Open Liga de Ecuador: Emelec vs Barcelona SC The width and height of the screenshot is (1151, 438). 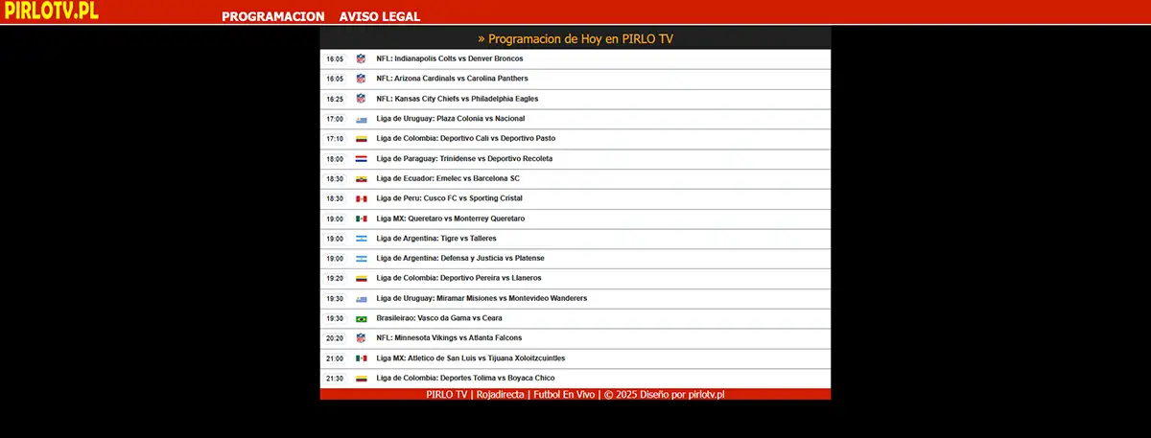pos(448,179)
